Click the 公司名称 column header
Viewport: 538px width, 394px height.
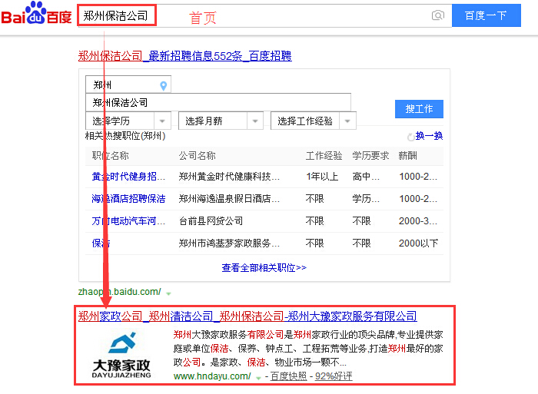tap(197, 156)
